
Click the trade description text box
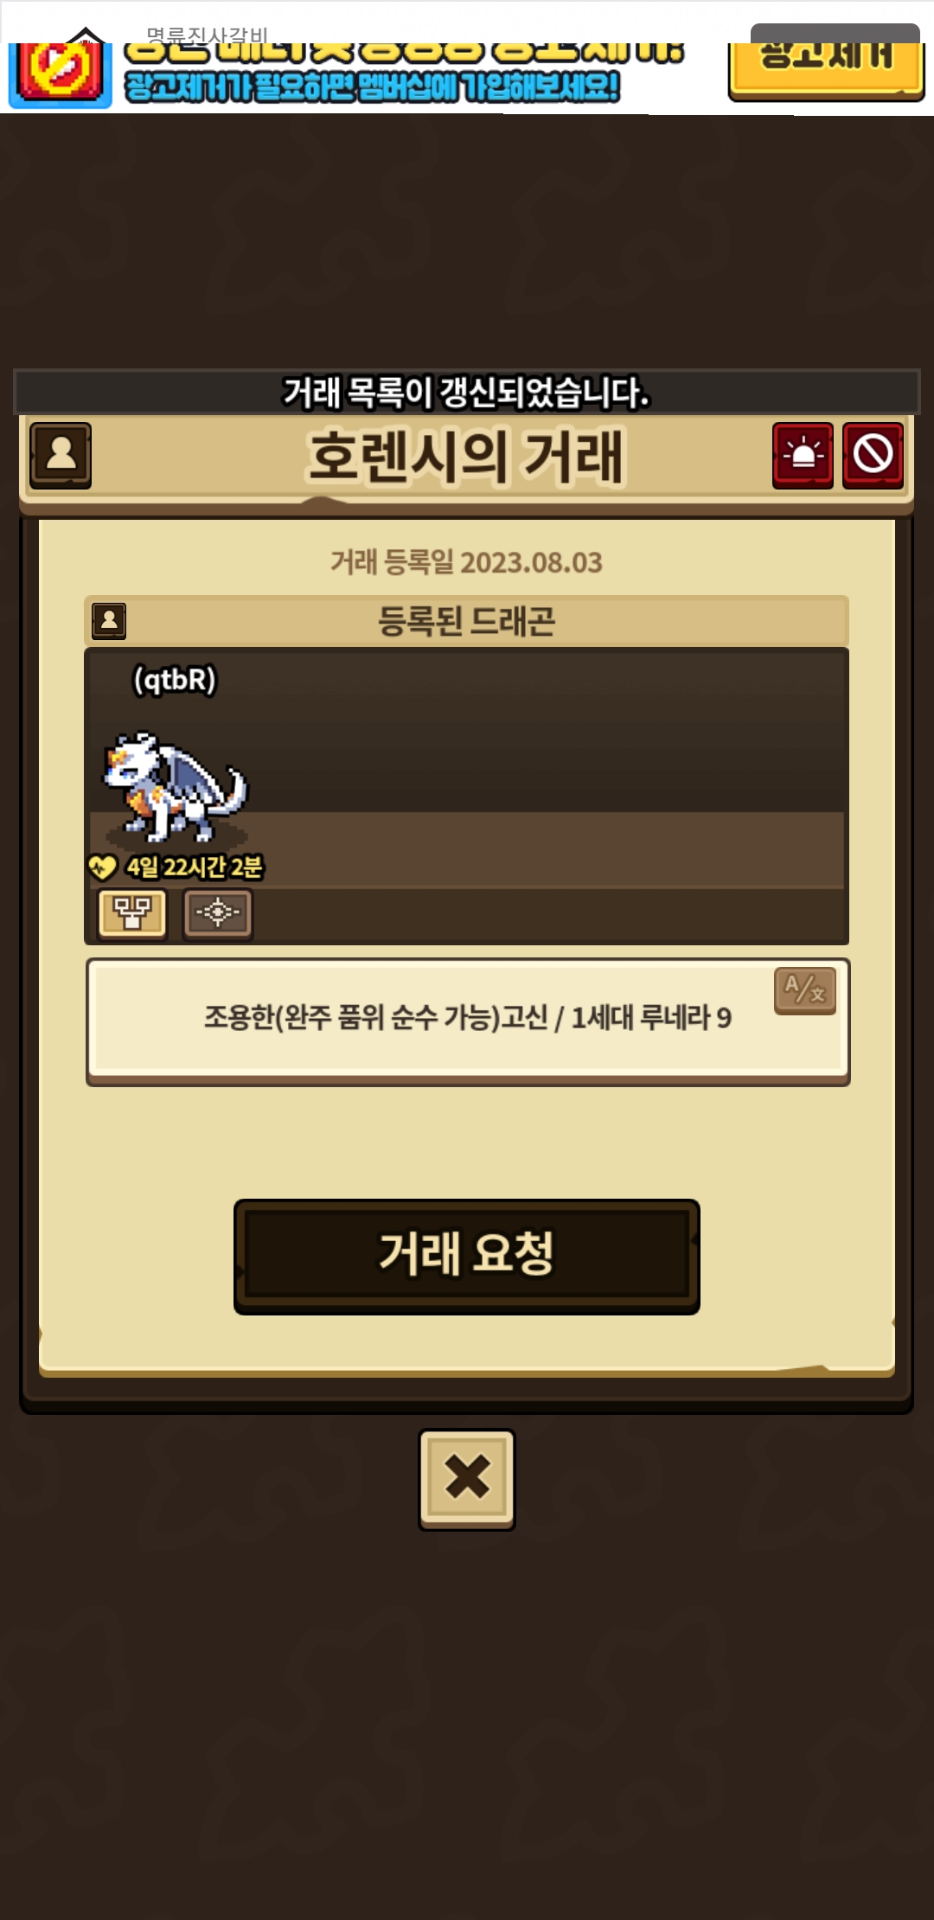point(467,1021)
